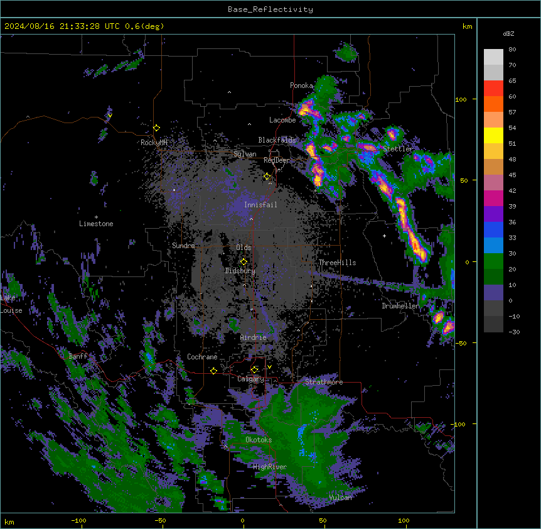Click the -100 tick on the right axis
541x529 pixels.
(459, 424)
